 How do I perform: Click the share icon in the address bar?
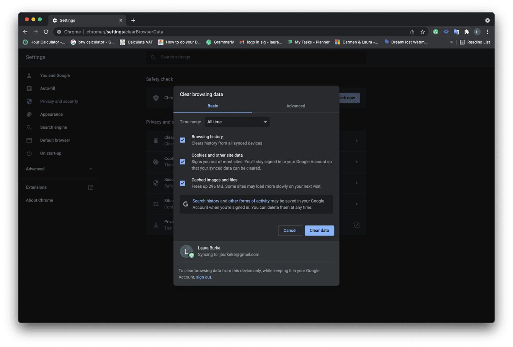(x=412, y=32)
